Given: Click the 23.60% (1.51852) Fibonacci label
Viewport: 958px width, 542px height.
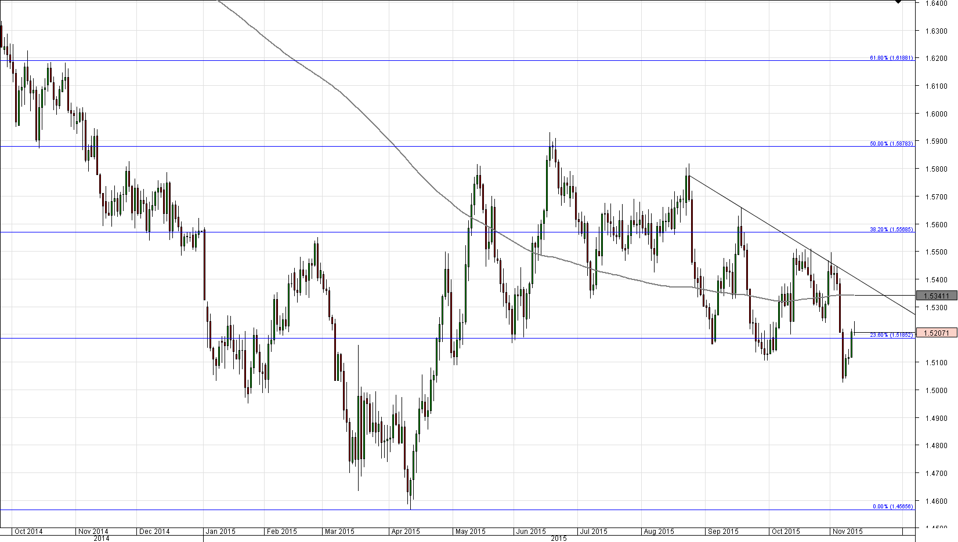Looking at the screenshot, I should [x=892, y=335].
